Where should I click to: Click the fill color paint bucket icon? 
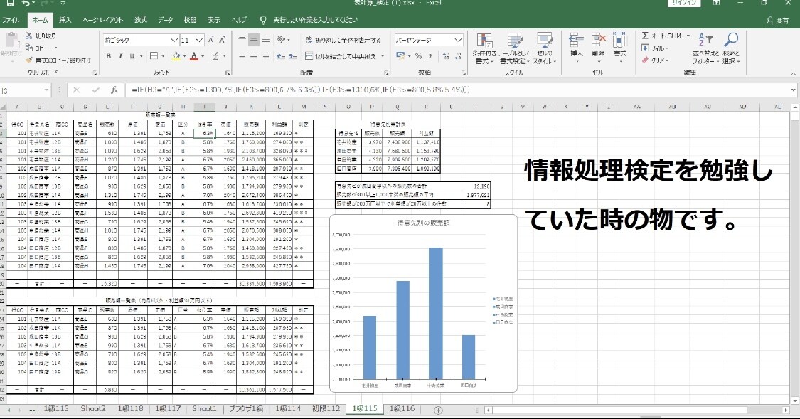point(176,56)
